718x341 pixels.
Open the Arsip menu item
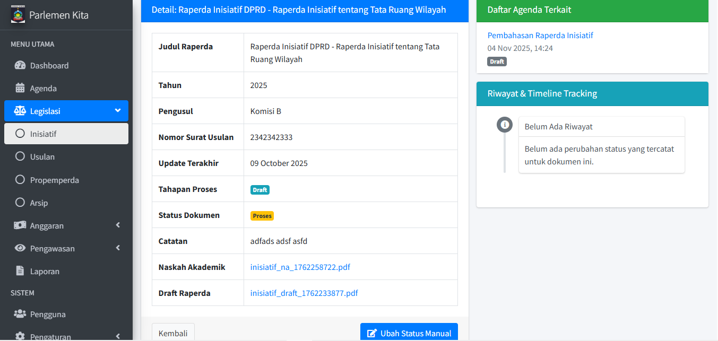[x=39, y=203]
